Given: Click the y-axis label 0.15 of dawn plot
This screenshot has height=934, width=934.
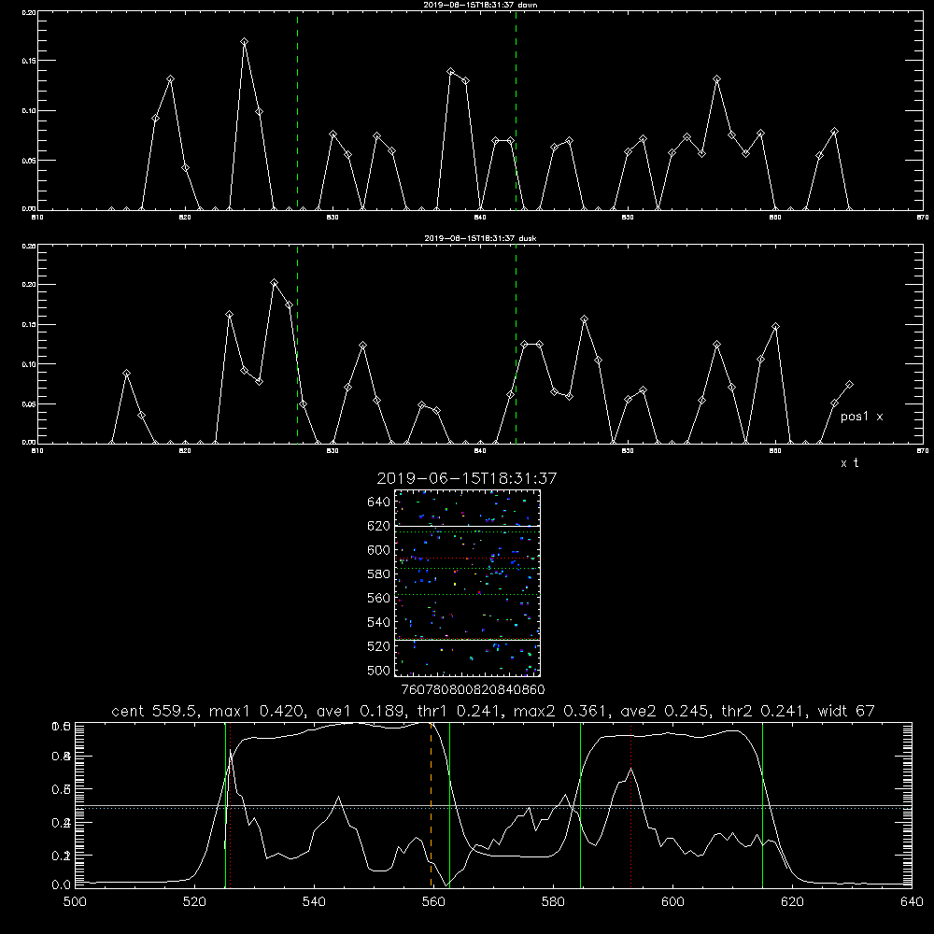Looking at the screenshot, I should [x=29, y=61].
